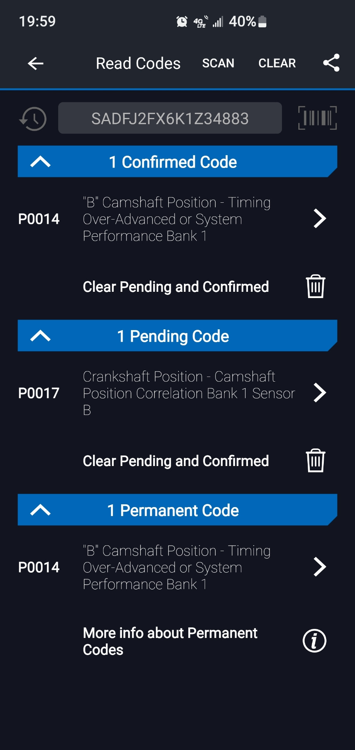Open the share icon
Screen dimensions: 355x750
point(331,63)
